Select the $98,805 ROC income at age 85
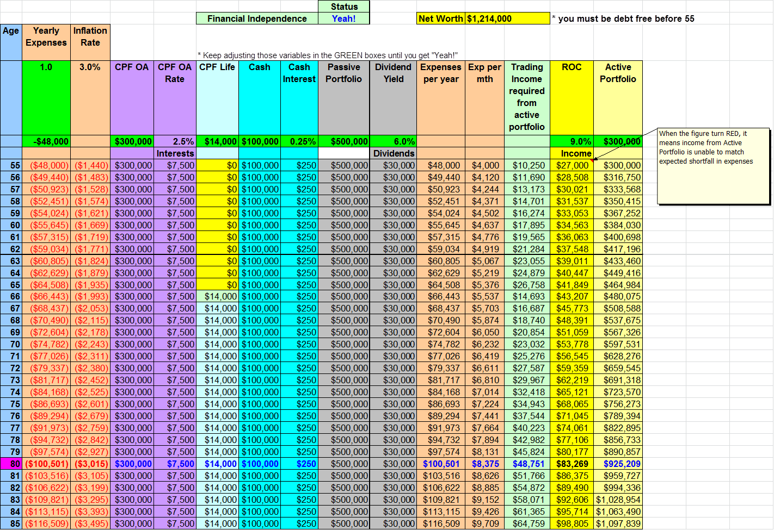The width and height of the screenshot is (774, 530). coord(572,523)
